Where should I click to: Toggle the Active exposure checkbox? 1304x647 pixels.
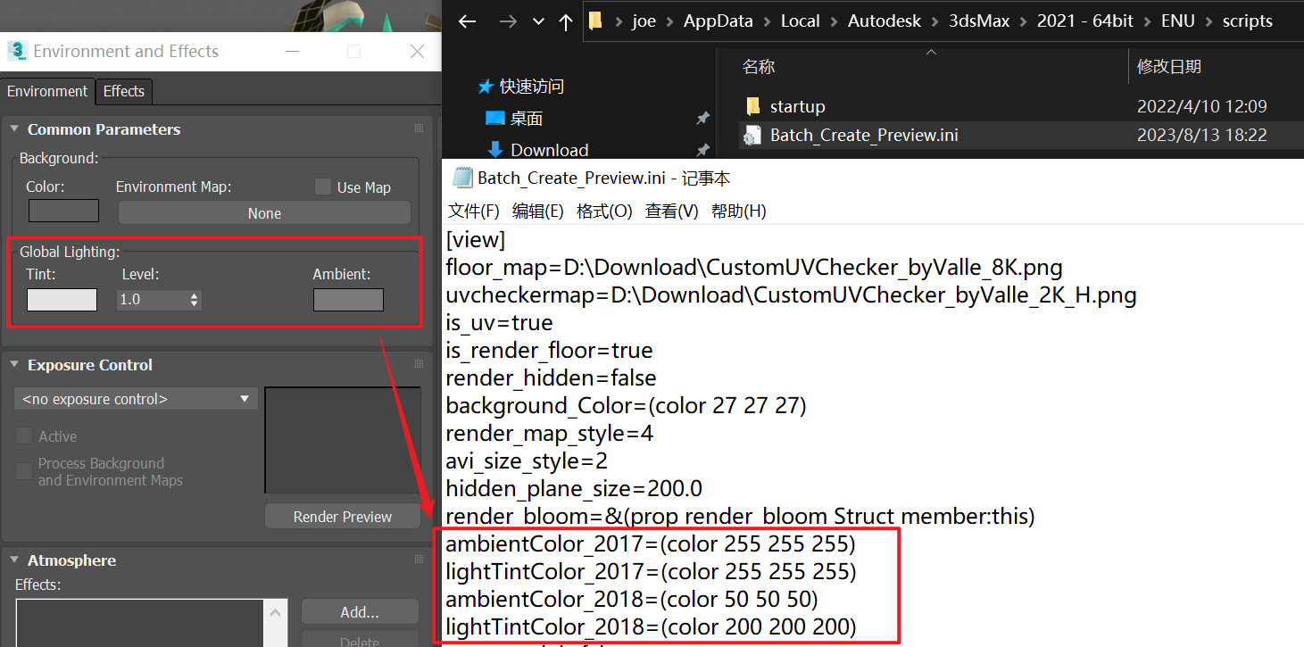pyautogui.click(x=24, y=435)
